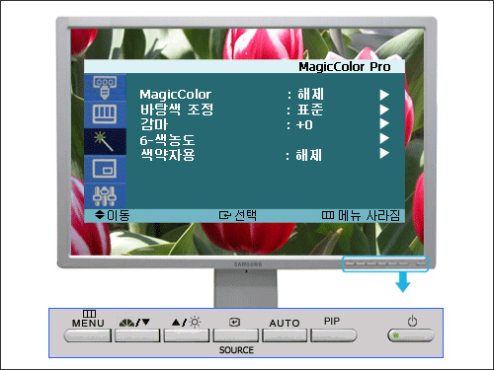Click the brightness sun icon label
Screen dimensions: 494x370
[195, 322]
